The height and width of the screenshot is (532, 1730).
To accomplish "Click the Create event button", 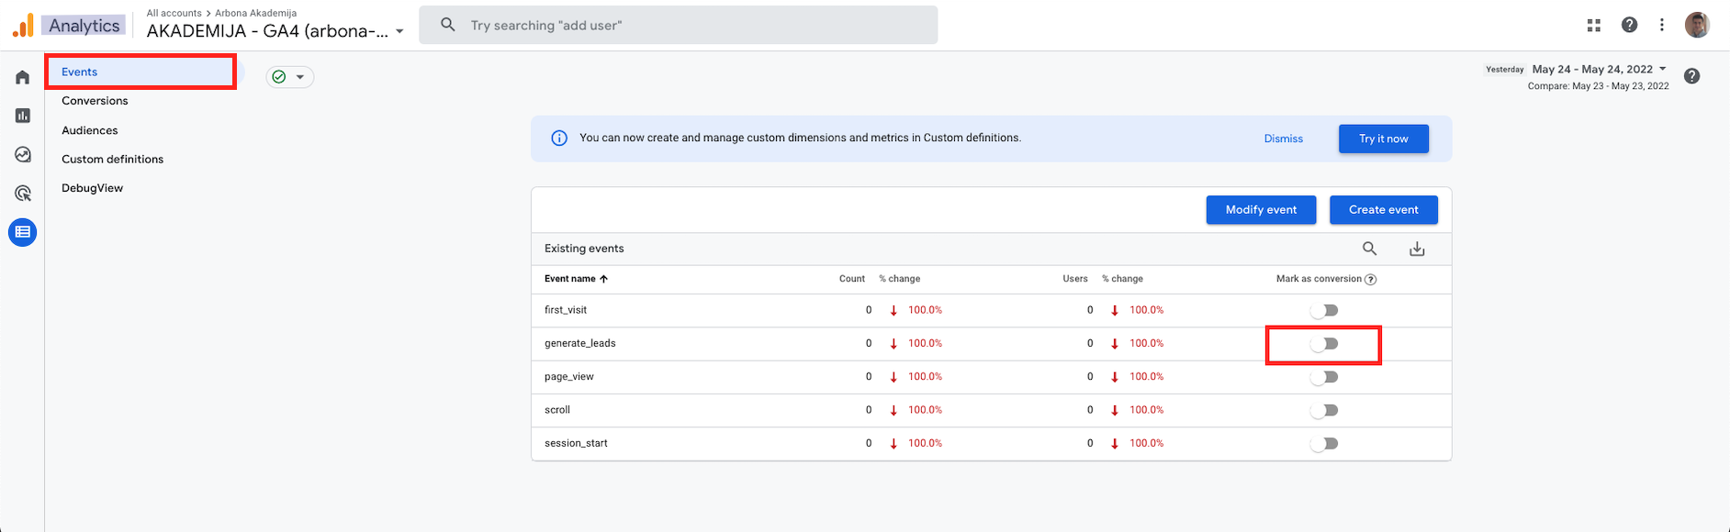I will (1383, 210).
